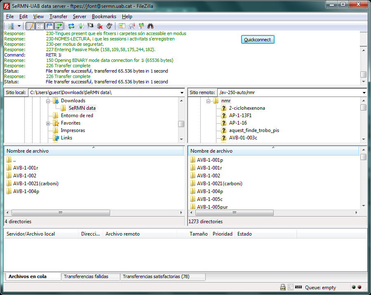The image size is (371, 295).
Task: Open the Transfer menu
Action: pyautogui.click(x=58, y=17)
